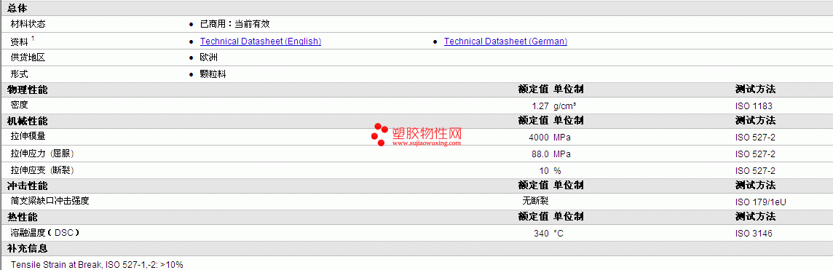Click 测试方法 header in 冲击性能 section

755,186
